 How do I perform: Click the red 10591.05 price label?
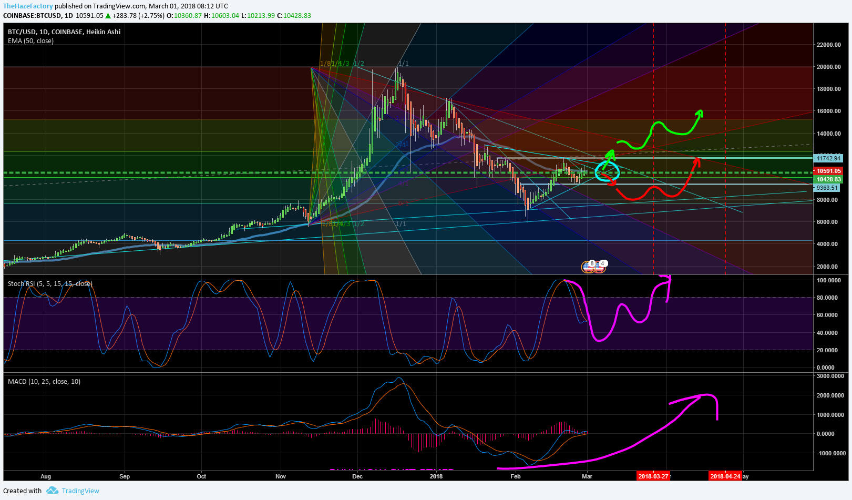pos(829,171)
